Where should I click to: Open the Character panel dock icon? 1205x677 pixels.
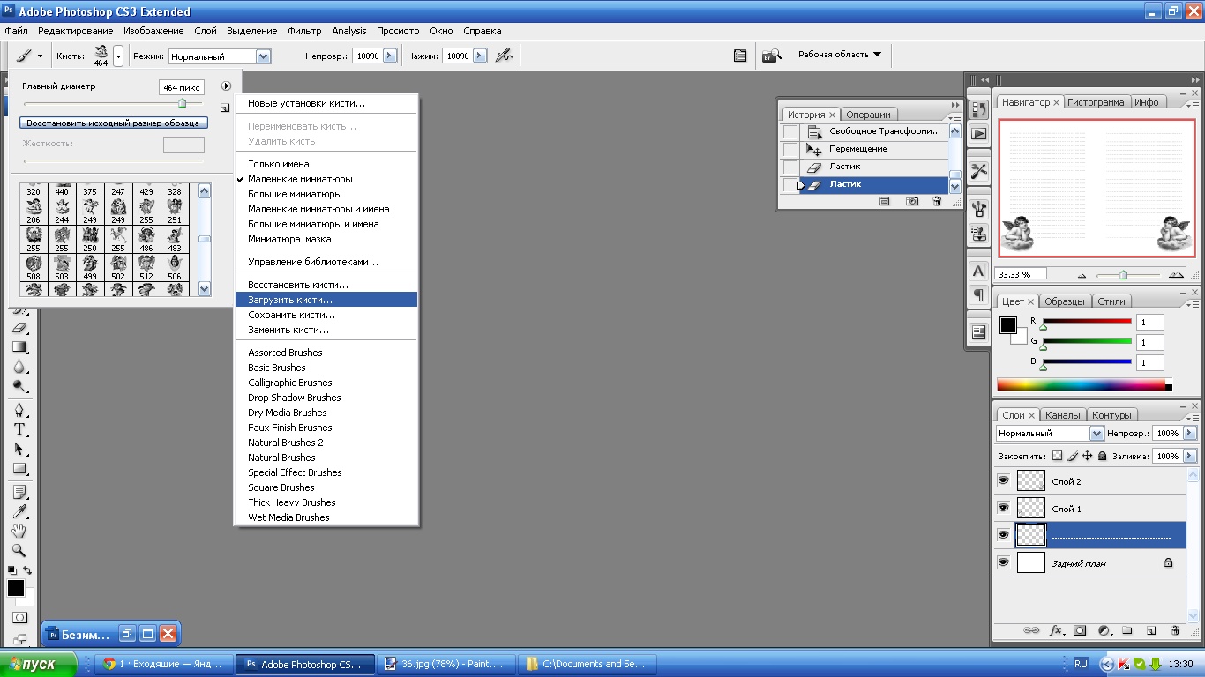979,272
